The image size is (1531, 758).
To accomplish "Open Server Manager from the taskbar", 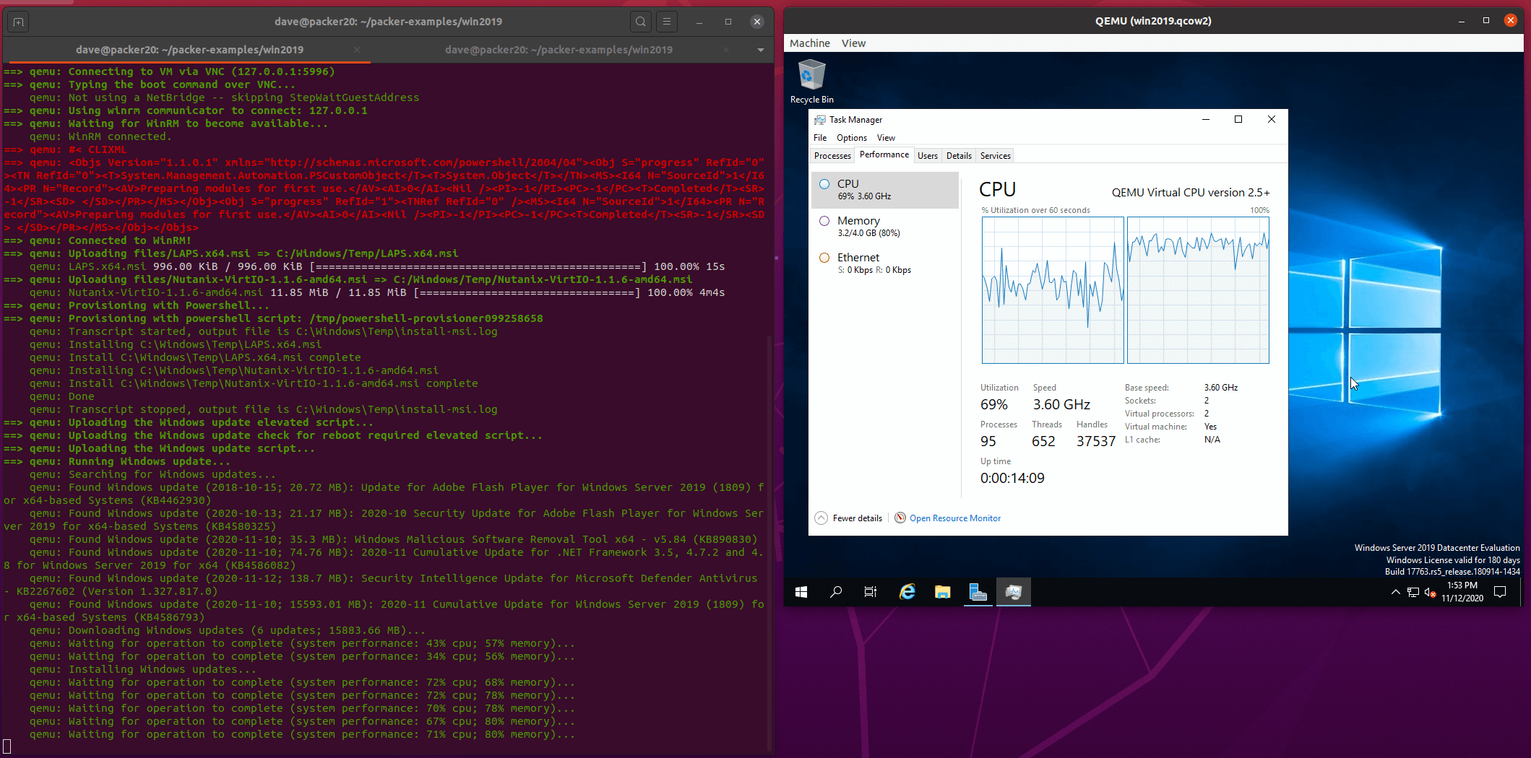I will [978, 592].
